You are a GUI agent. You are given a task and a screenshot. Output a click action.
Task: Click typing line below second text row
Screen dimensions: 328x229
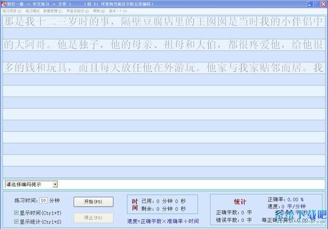[x=164, y=56]
